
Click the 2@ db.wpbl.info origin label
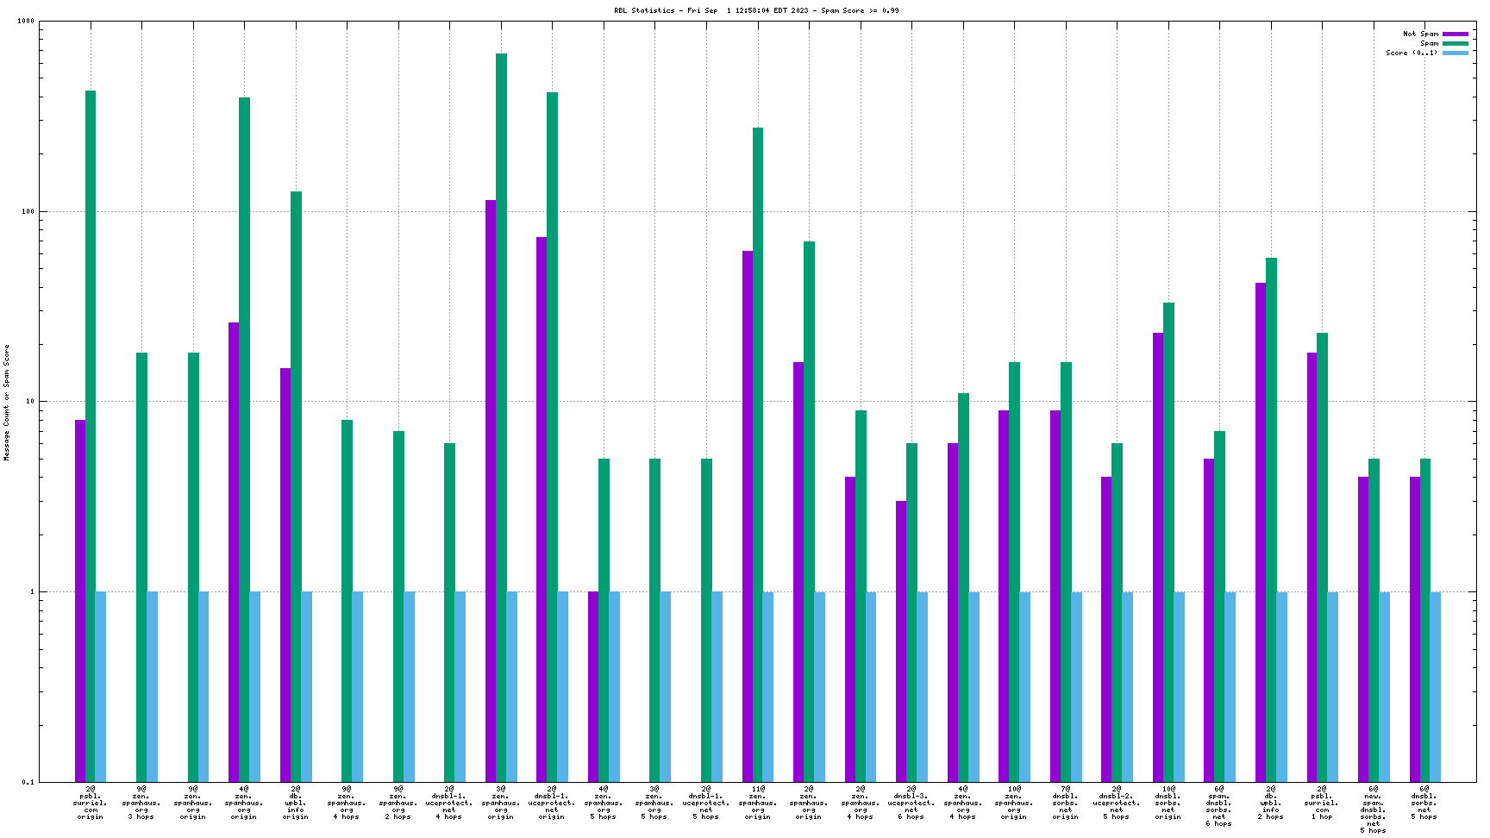coord(296,802)
